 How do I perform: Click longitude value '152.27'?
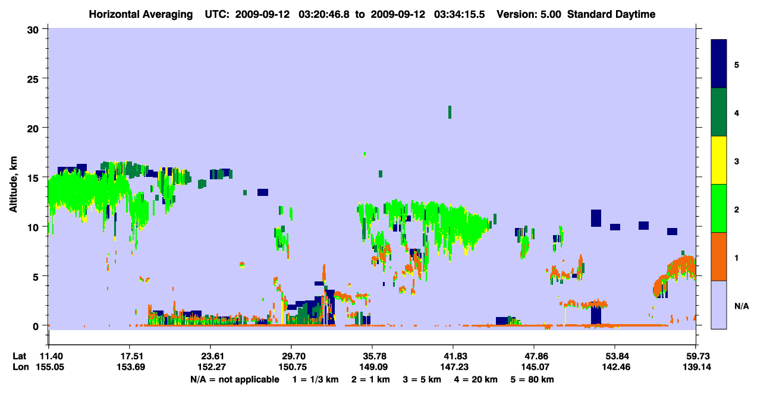point(210,366)
